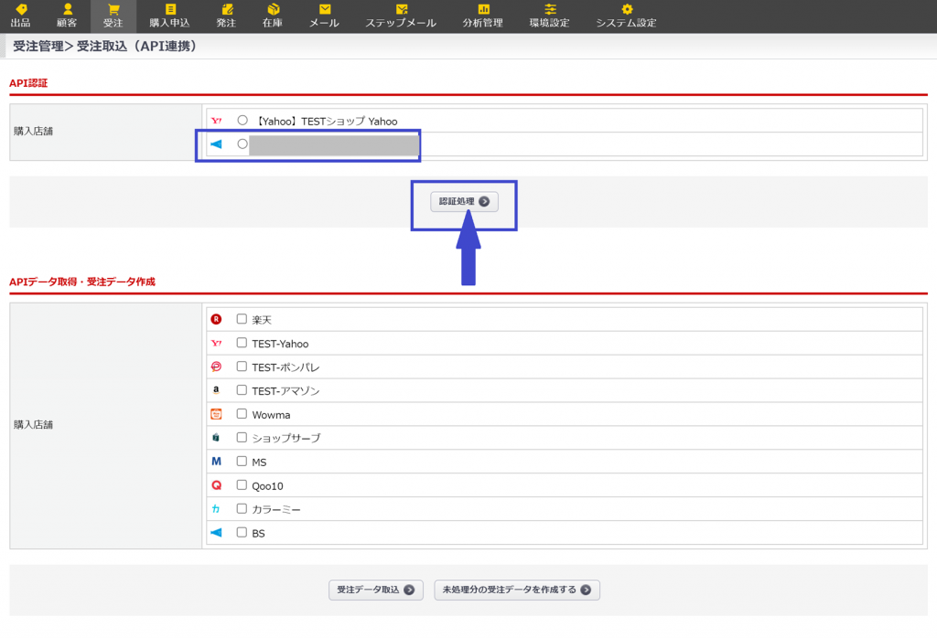937x638 pixels.
Task: Click the Ponpare logo beside TEST-ポンパレ
Action: click(x=216, y=367)
